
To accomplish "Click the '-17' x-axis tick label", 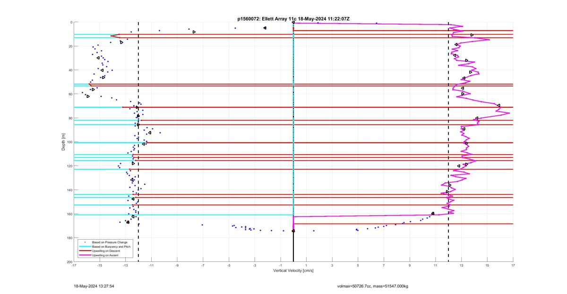I will click(74, 266).
